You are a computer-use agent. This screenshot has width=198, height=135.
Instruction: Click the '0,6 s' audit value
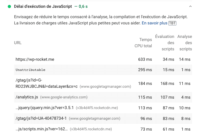pos(83,6)
